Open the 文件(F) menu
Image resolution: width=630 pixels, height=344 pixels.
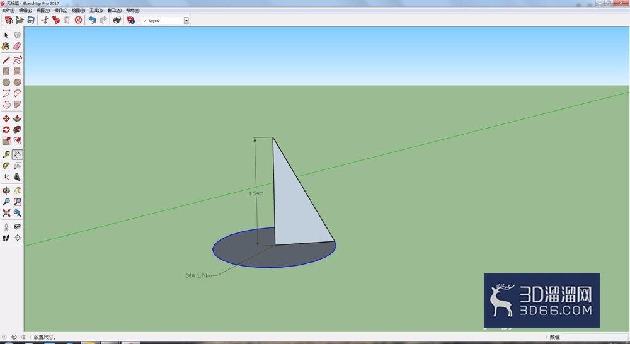click(8, 11)
